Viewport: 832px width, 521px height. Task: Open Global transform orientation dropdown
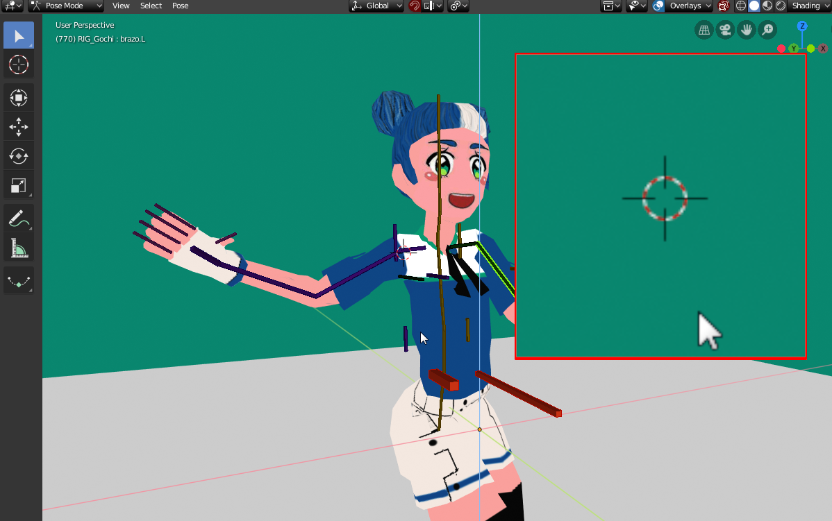[x=376, y=6]
